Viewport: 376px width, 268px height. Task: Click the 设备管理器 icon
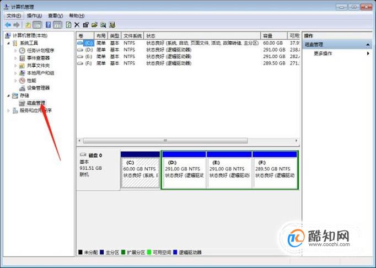22,88
